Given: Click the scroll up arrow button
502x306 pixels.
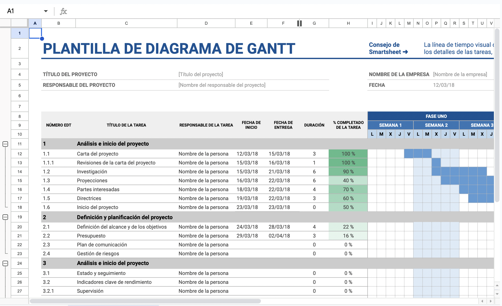Looking at the screenshot, I should 497,285.
